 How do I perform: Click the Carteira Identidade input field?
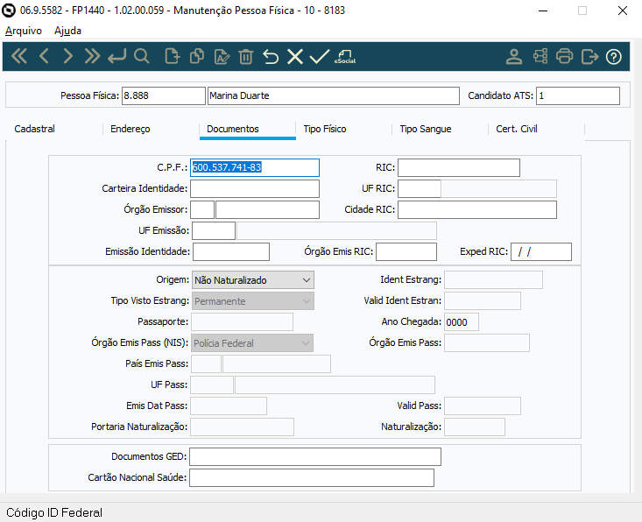pyautogui.click(x=255, y=188)
